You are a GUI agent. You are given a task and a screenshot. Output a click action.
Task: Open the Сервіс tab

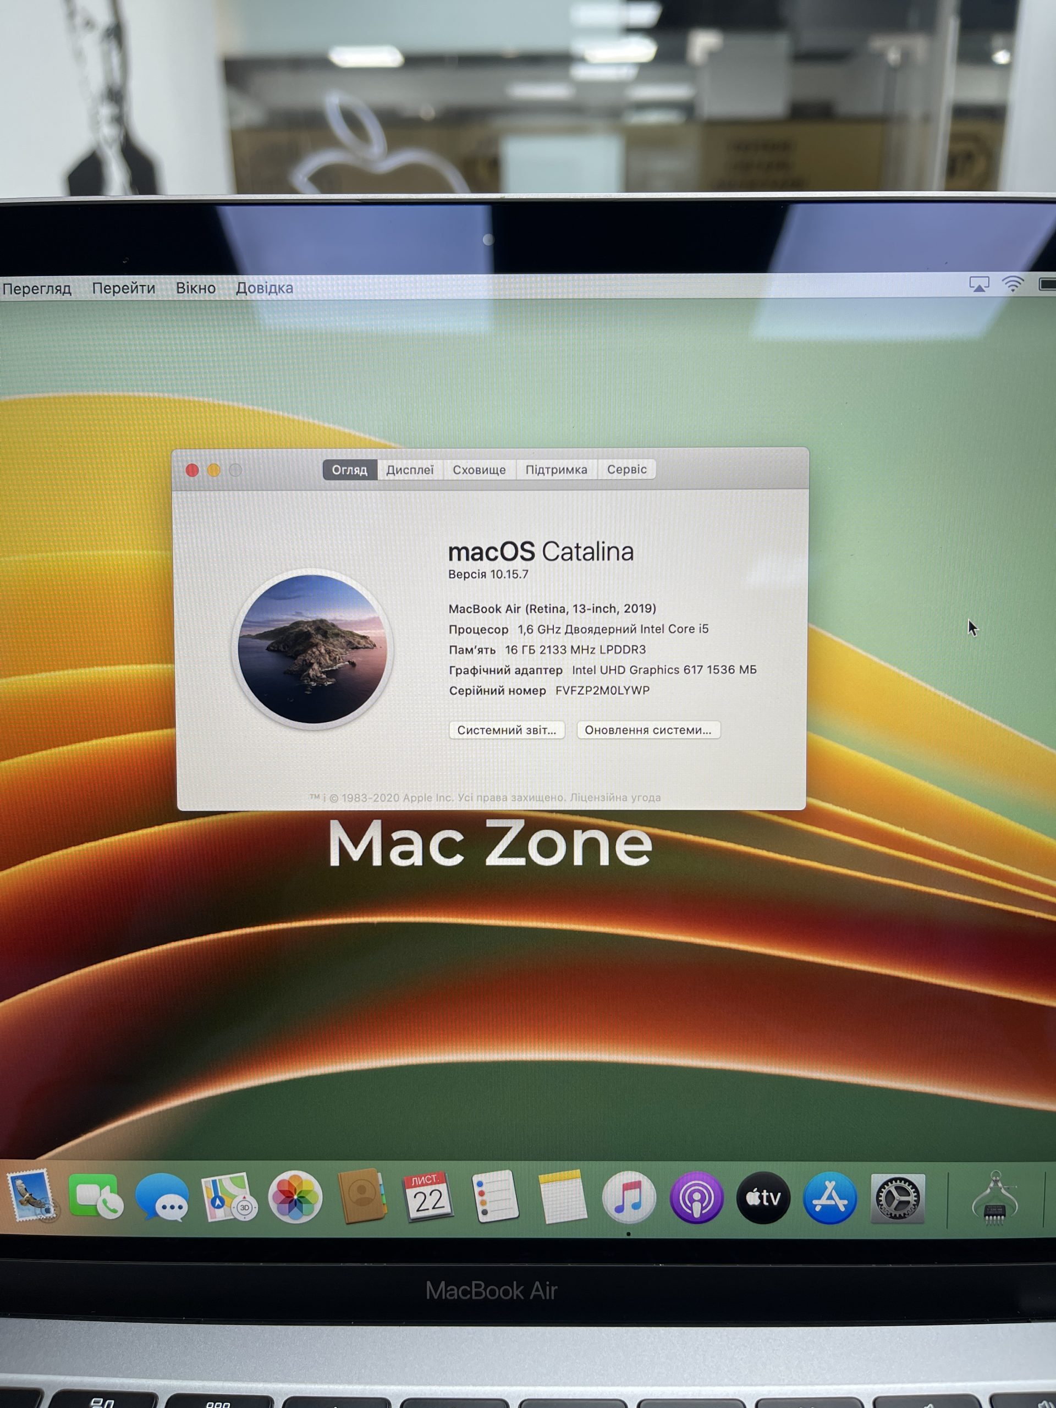click(x=627, y=469)
